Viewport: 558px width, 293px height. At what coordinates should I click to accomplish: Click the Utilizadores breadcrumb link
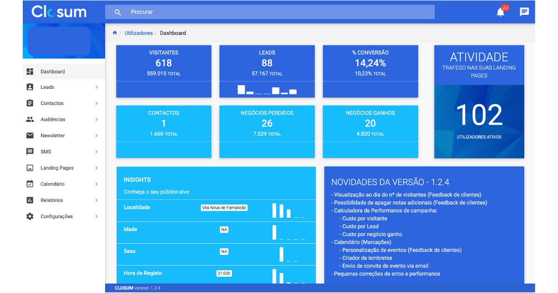click(x=139, y=33)
